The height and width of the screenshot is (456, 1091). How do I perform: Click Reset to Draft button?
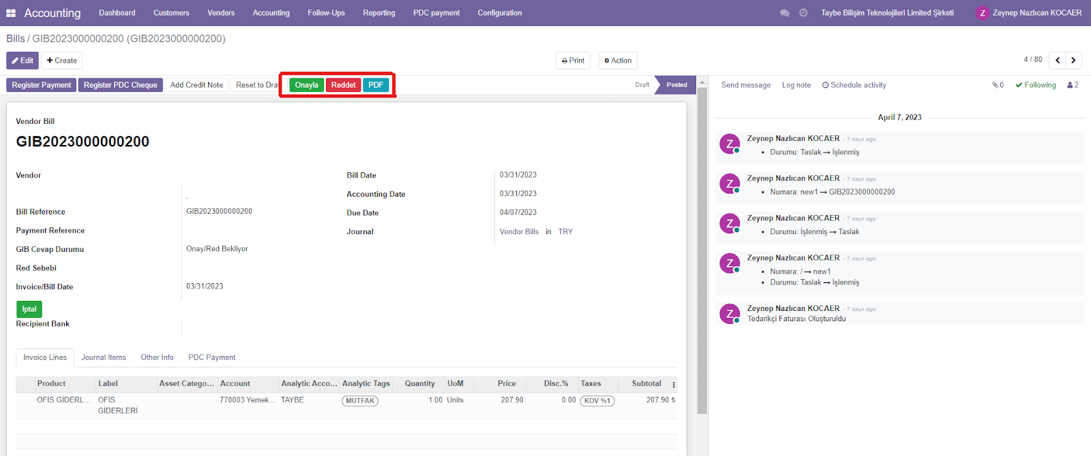[x=256, y=85]
